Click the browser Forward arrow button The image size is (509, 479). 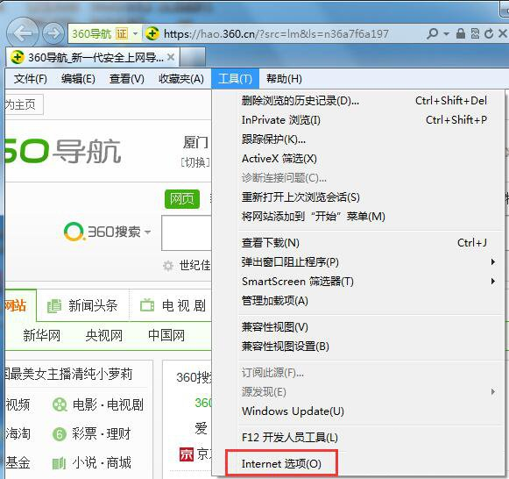pyautogui.click(x=53, y=33)
